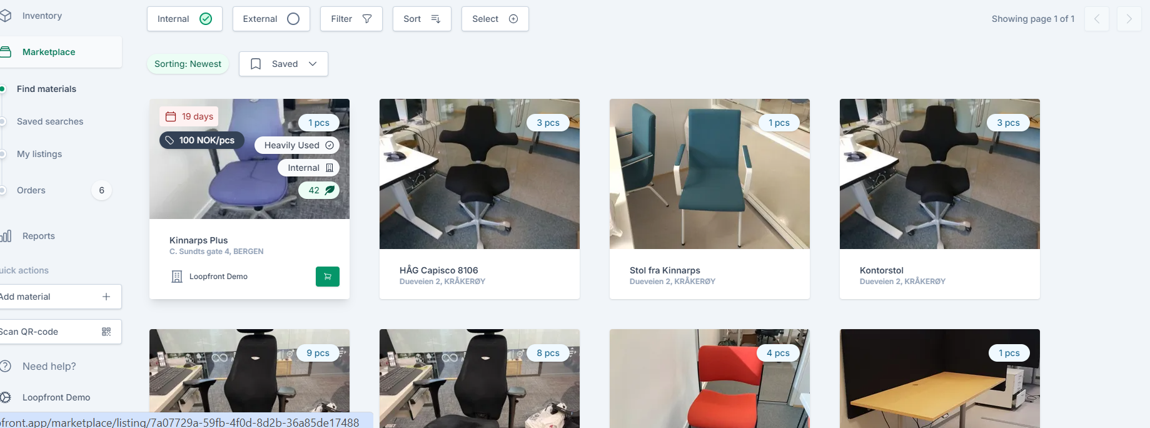This screenshot has width=1150, height=428.
Task: Click the green leaf 42 badge
Action: click(x=319, y=190)
